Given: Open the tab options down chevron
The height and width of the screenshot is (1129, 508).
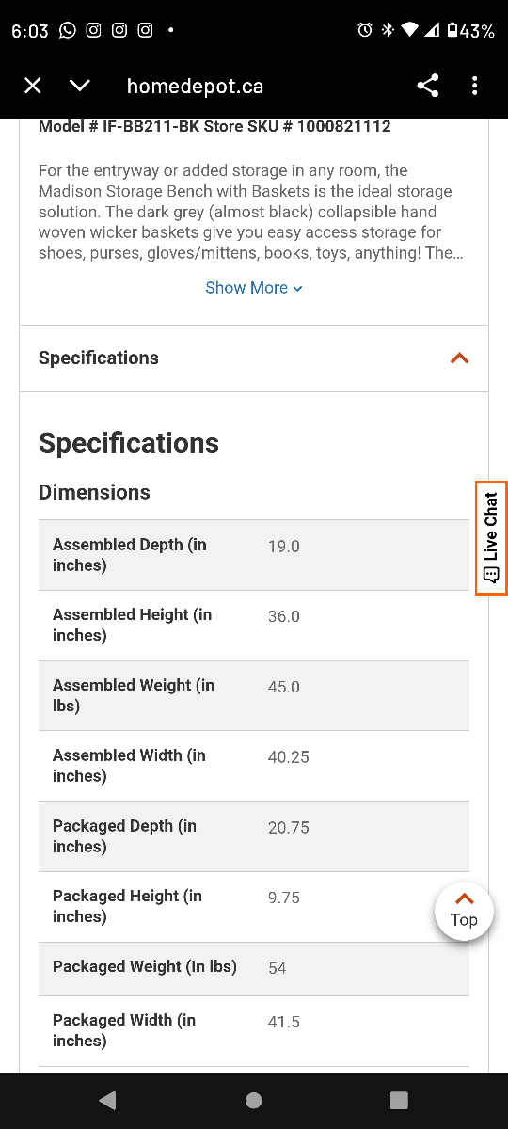Looking at the screenshot, I should pyautogui.click(x=80, y=86).
